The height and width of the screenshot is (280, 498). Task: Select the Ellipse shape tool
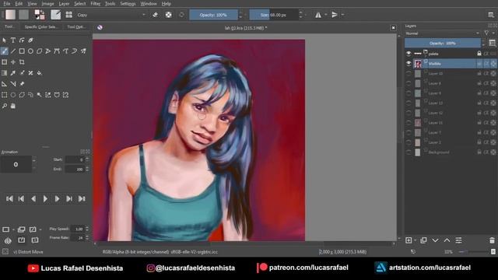coord(30,51)
